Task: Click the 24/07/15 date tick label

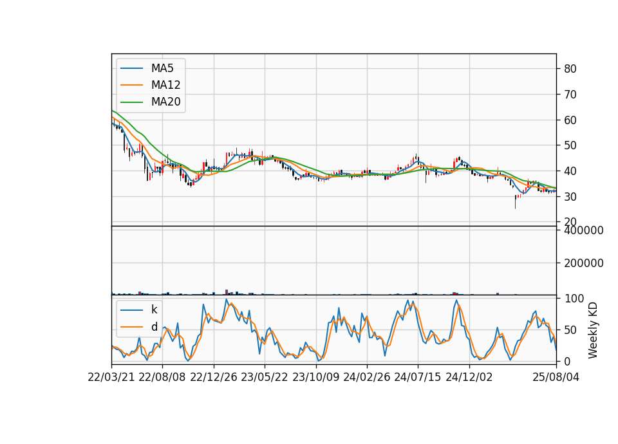Action: (x=418, y=378)
